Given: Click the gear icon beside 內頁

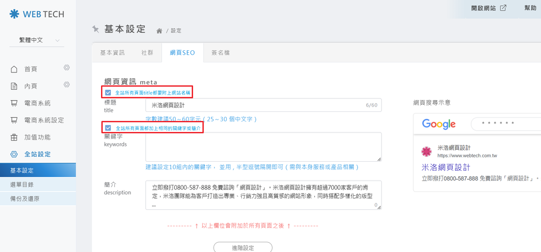Looking at the screenshot, I should 67,85.
